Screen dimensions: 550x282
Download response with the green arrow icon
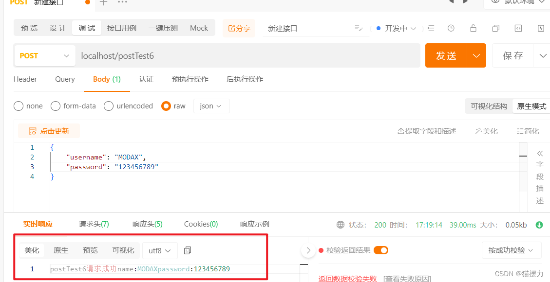click(539, 225)
